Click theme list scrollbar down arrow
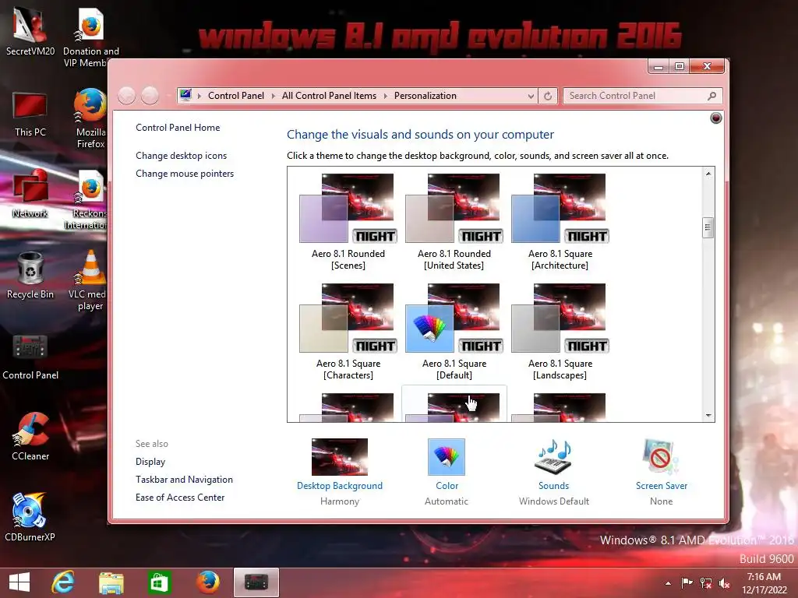The height and width of the screenshot is (598, 798). click(708, 416)
